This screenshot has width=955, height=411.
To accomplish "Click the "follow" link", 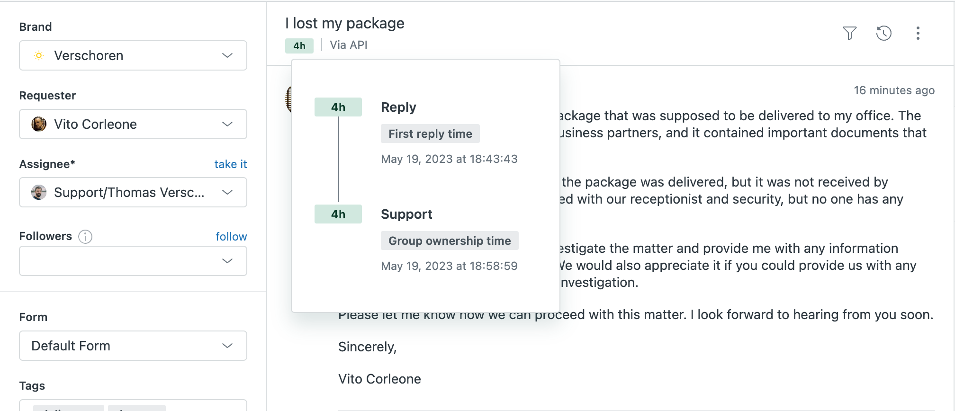I will 231,236.
